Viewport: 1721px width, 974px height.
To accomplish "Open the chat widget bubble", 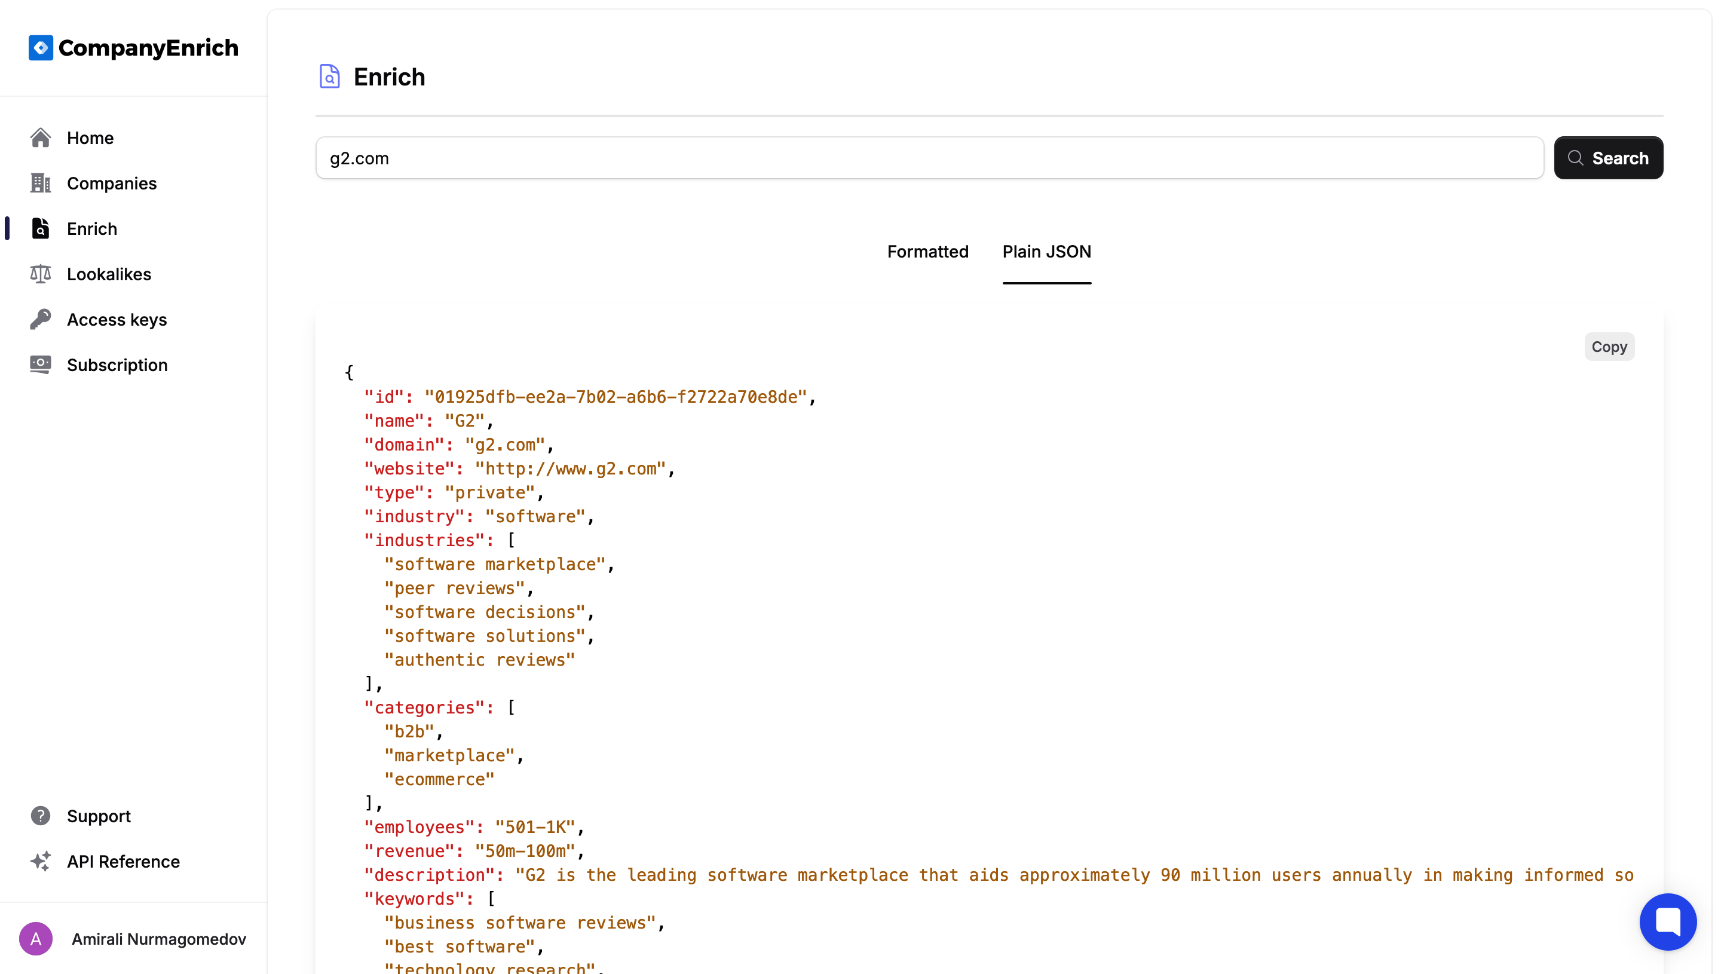I will 1667,922.
